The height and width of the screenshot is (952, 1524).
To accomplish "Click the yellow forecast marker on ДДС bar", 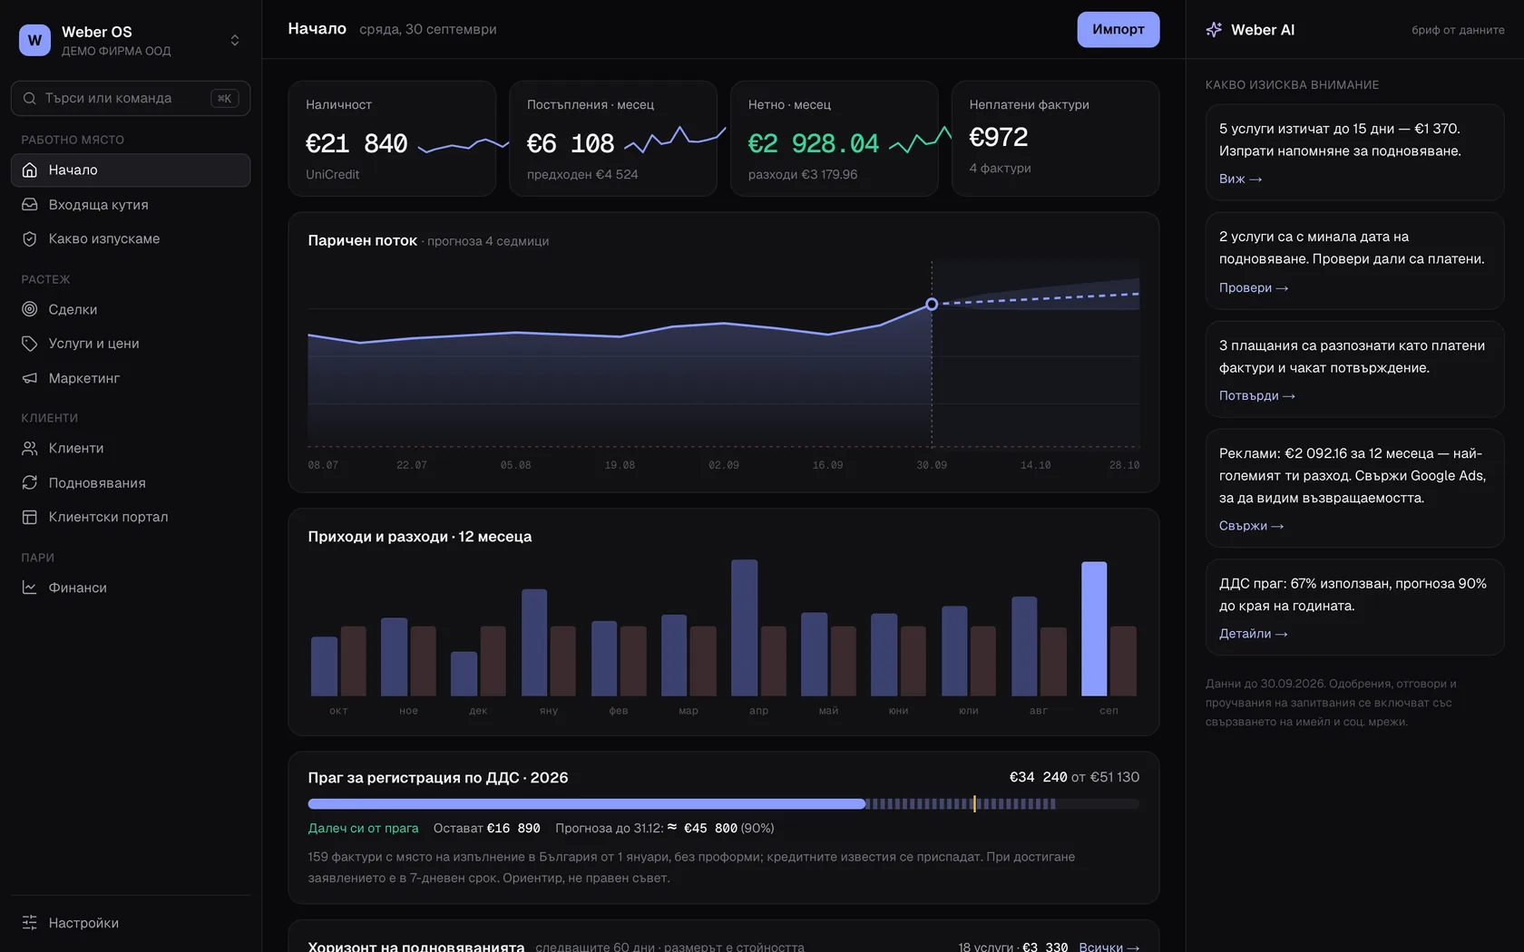I will [x=974, y=803].
